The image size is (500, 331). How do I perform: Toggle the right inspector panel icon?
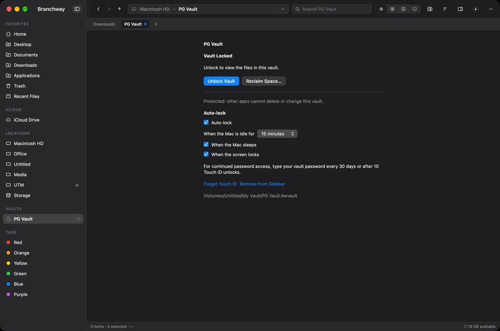tap(460, 9)
